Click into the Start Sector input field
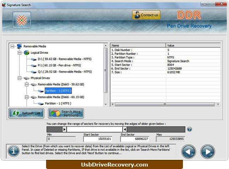 pos(97,139)
